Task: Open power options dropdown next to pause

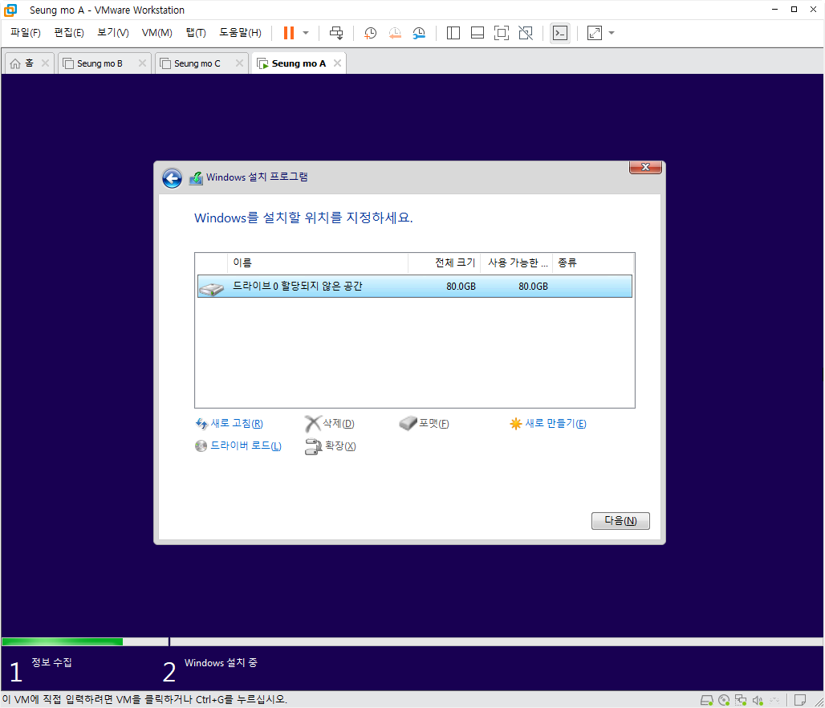Action: 306,33
